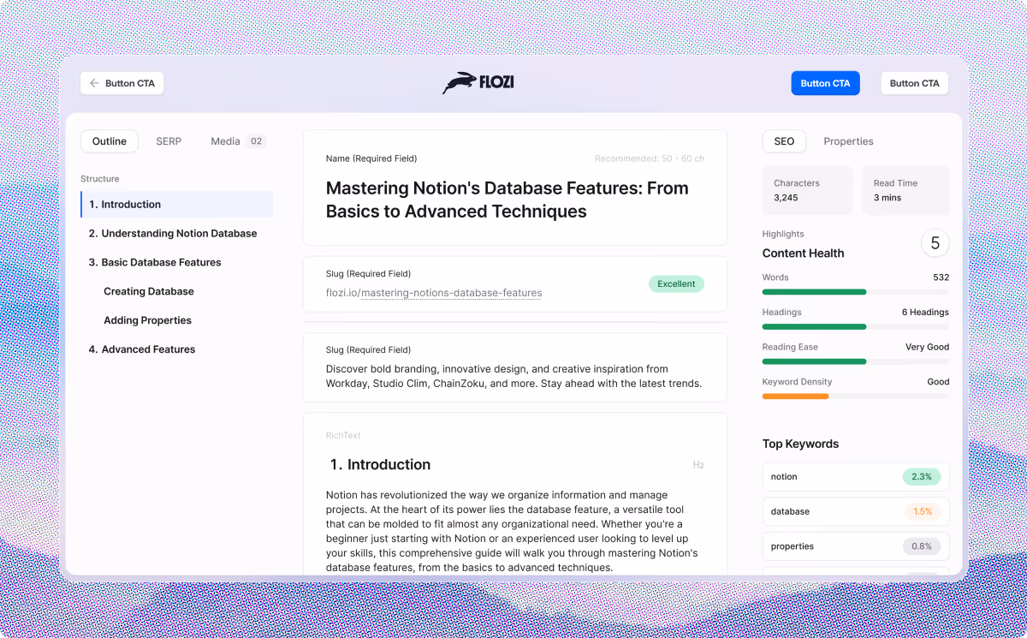Click the Very Good reading ease value
This screenshot has height=638, width=1027.
tap(927, 347)
